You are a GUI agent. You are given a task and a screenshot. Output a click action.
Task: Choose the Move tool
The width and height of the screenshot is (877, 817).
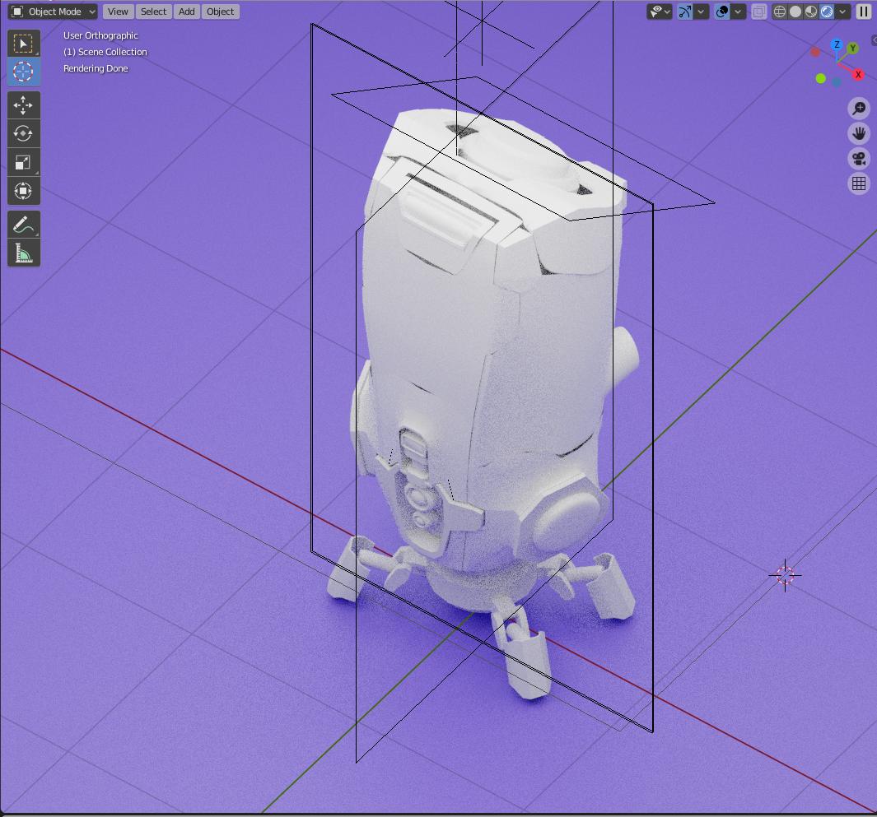tap(23, 105)
